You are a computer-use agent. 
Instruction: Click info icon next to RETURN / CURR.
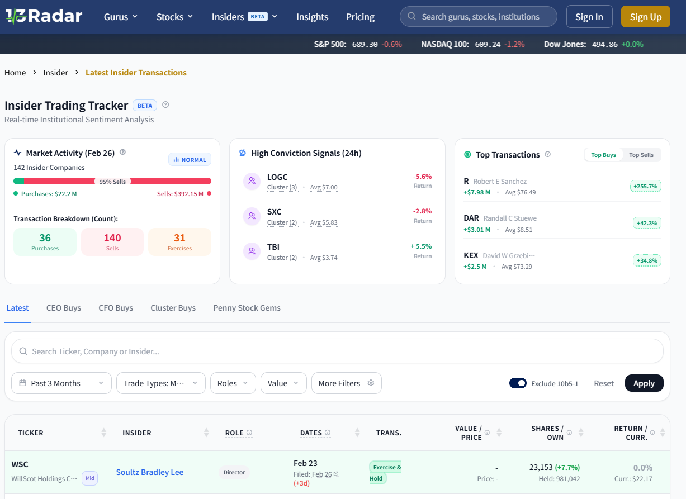pyautogui.click(x=652, y=433)
